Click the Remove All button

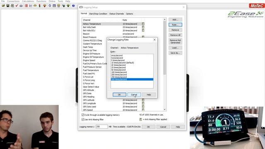[175, 35]
